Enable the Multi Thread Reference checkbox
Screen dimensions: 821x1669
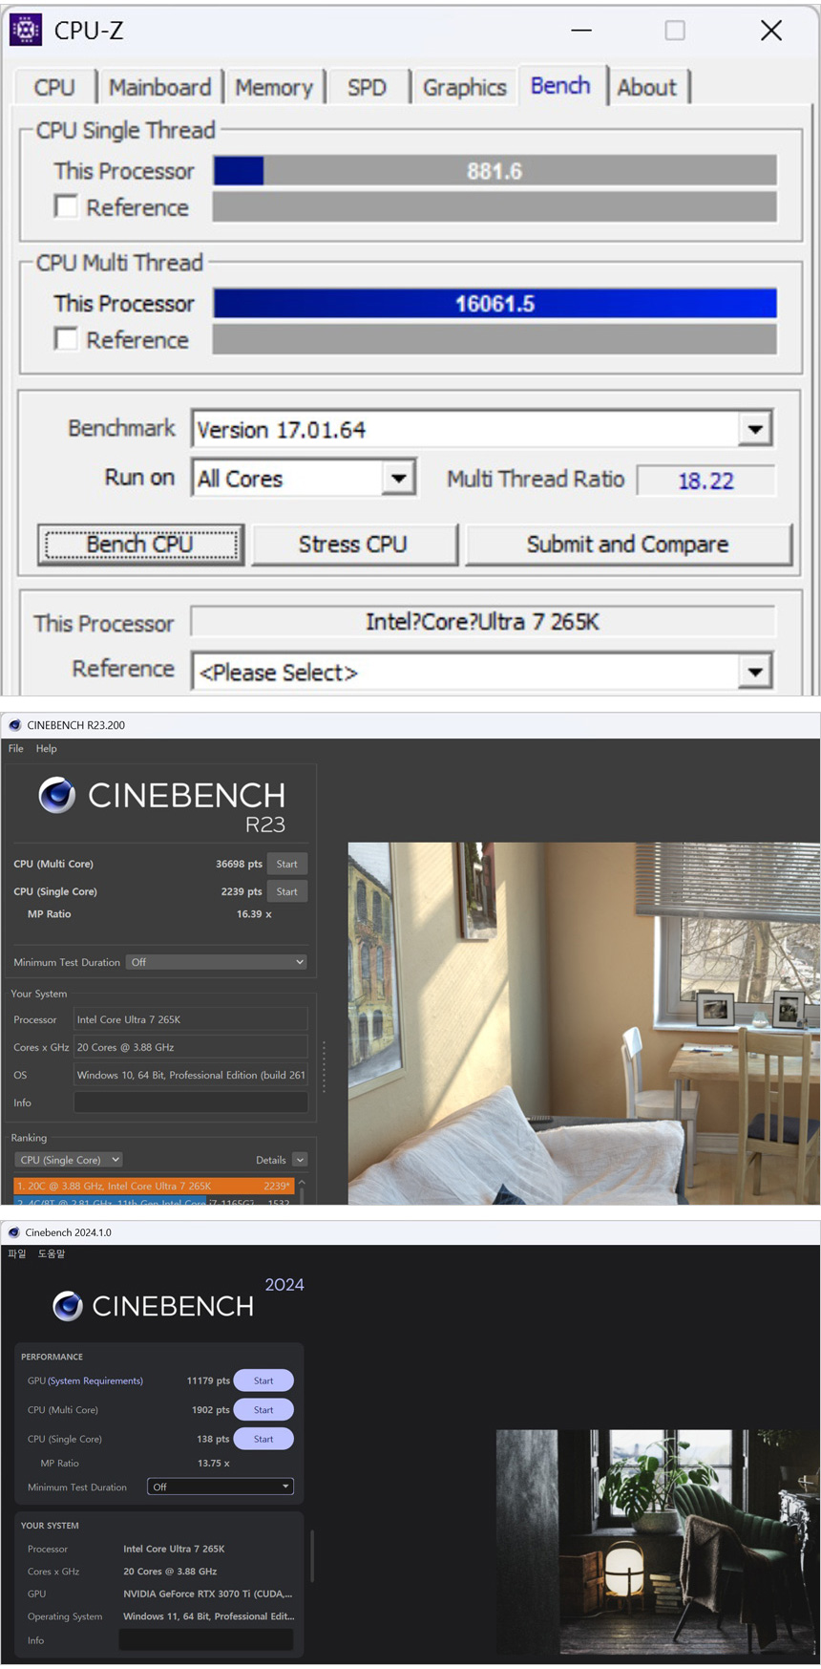pos(66,339)
